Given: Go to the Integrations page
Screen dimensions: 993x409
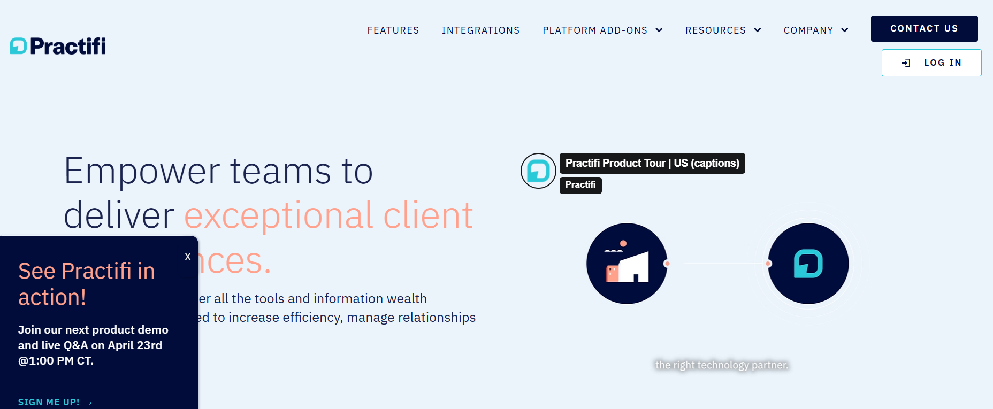Looking at the screenshot, I should 480,30.
